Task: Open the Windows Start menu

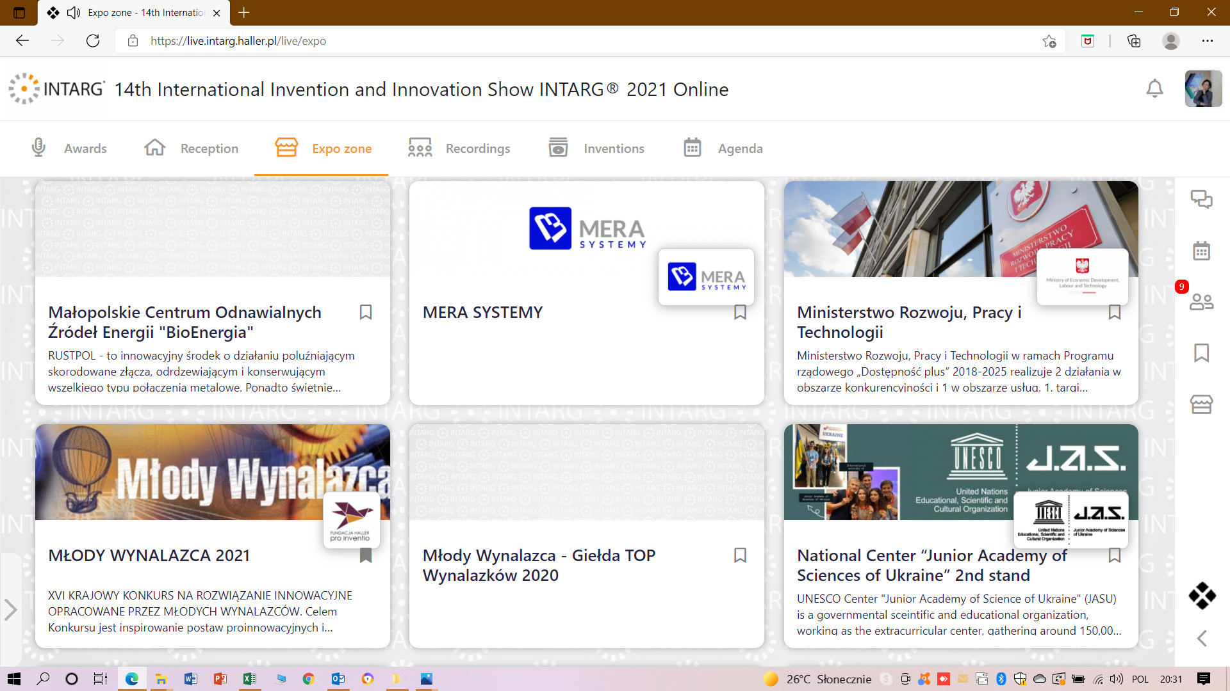Action: (x=13, y=679)
